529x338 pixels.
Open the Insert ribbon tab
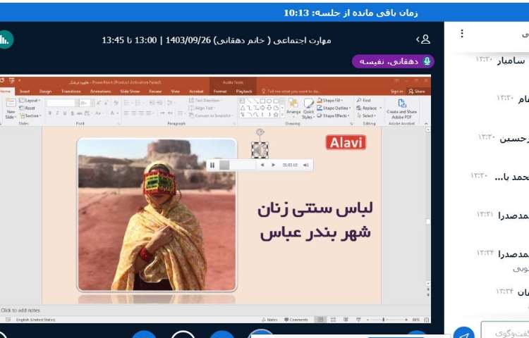(x=25, y=92)
